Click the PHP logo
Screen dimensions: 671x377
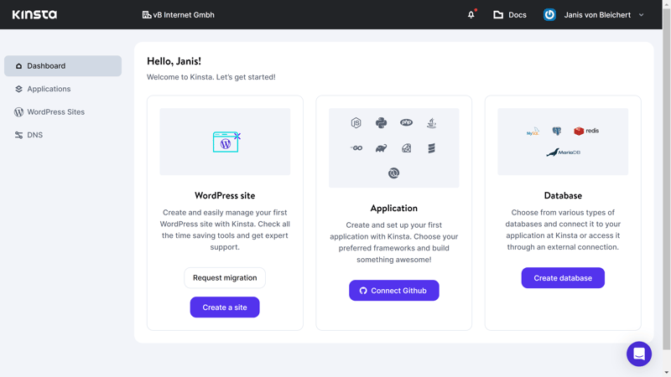[x=406, y=122]
